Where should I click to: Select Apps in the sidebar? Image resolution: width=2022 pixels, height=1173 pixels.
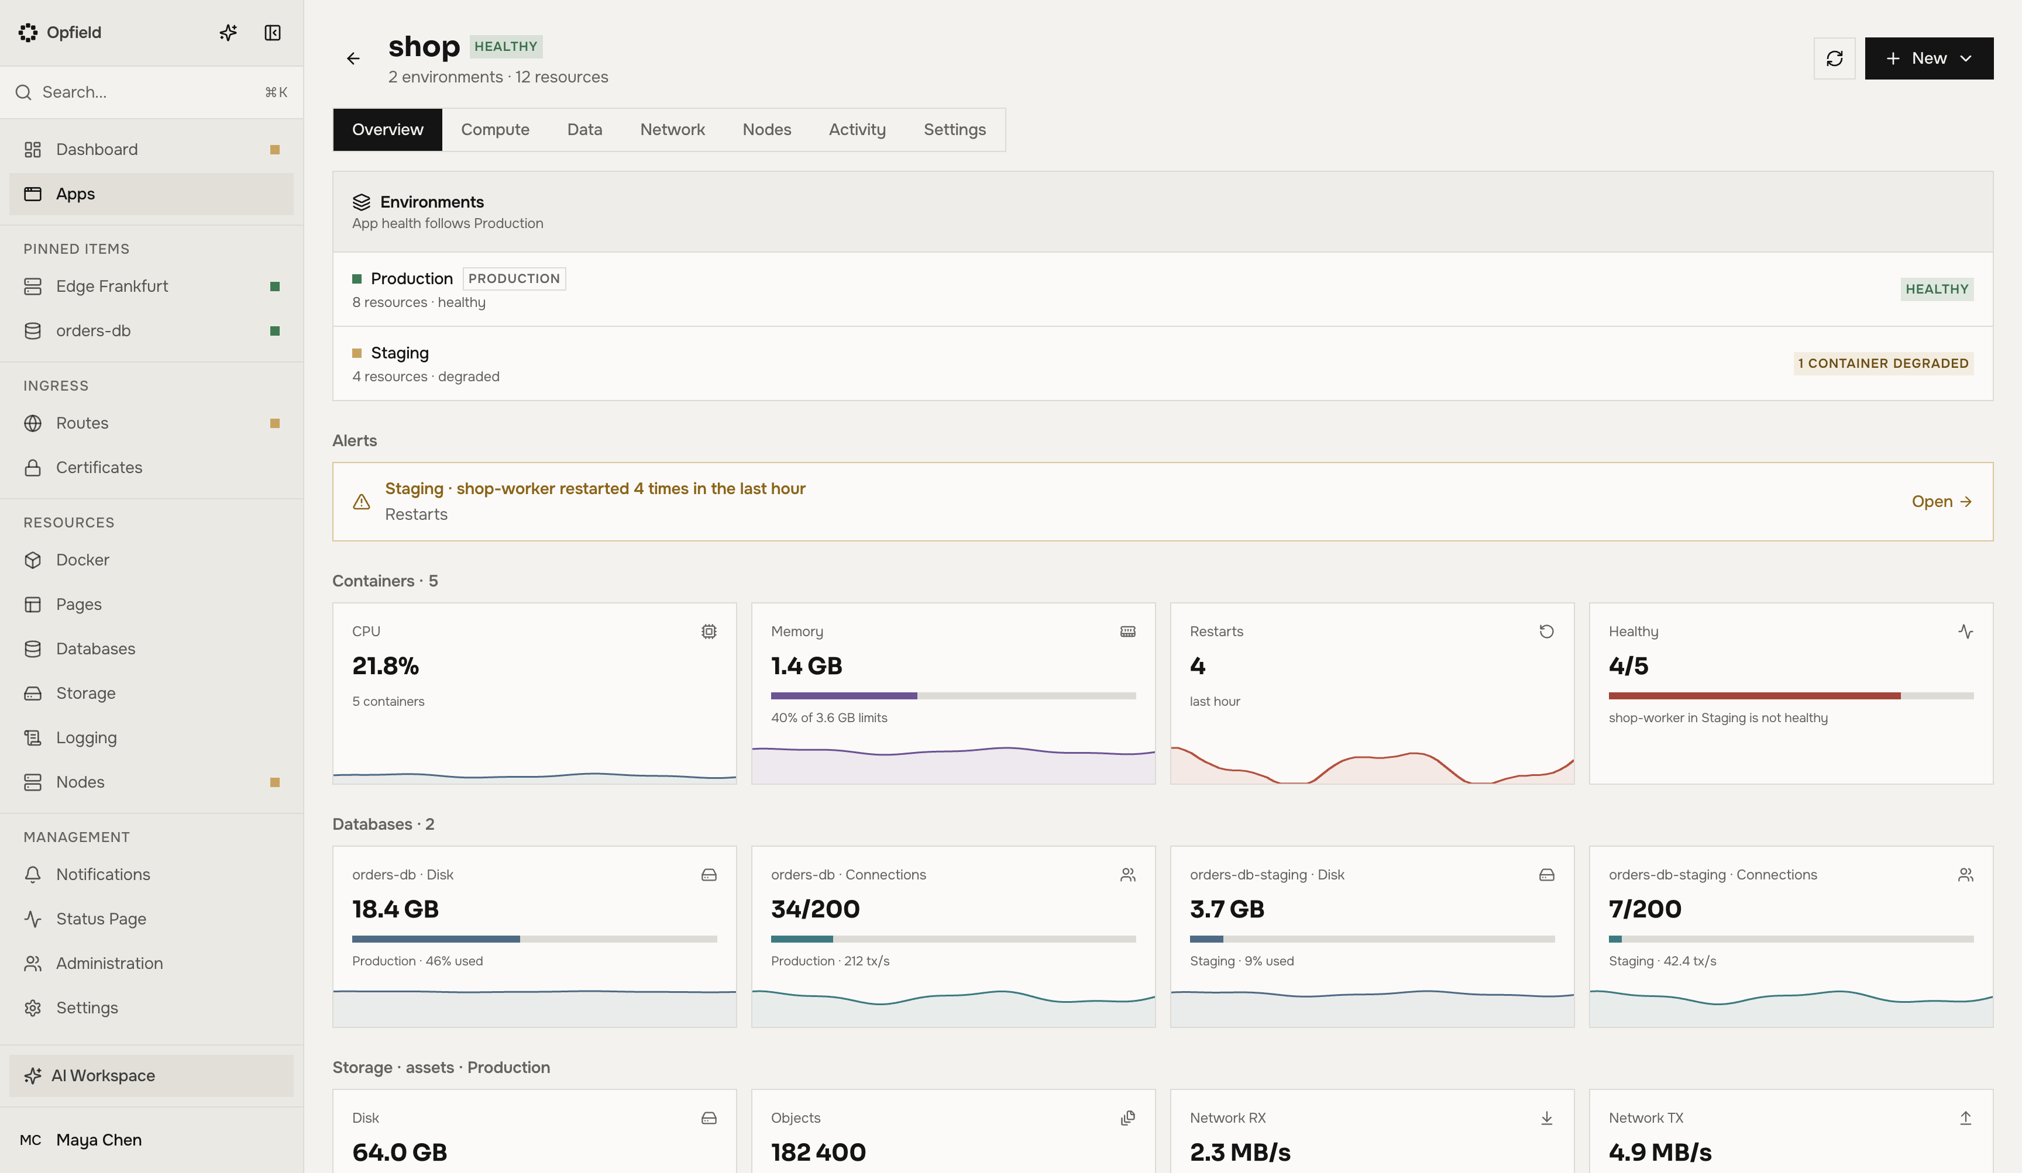(152, 194)
